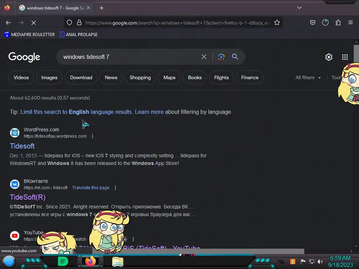Switch to the Images filter

(x=49, y=77)
